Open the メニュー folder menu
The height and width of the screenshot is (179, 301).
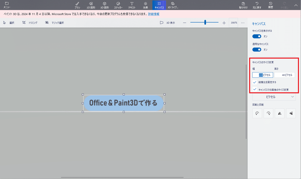click(x=7, y=5)
